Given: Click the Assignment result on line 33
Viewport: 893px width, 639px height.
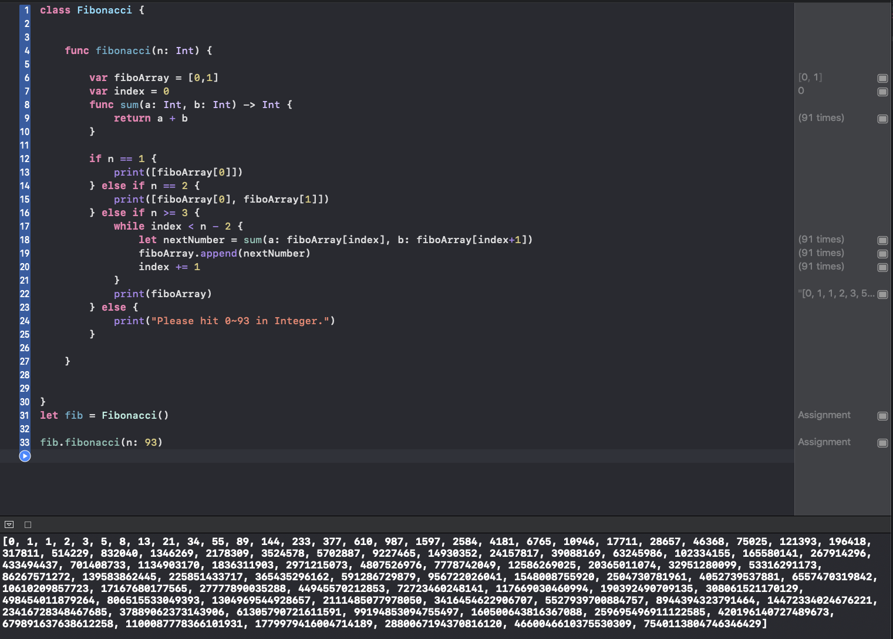Looking at the screenshot, I should pos(824,442).
